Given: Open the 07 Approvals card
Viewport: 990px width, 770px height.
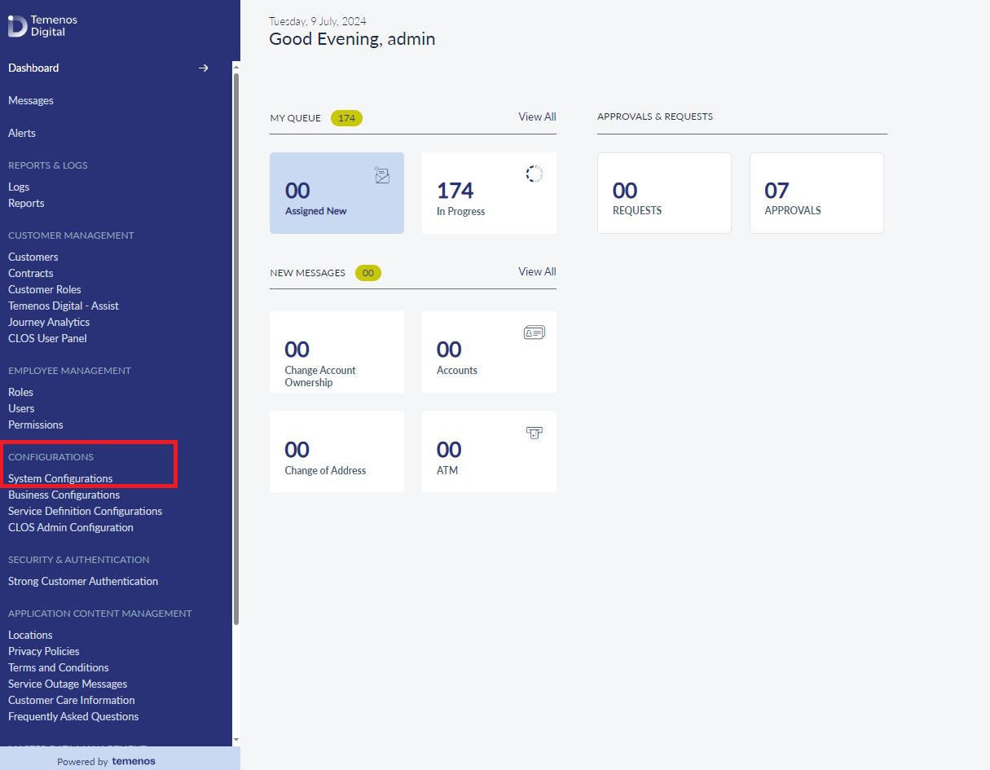Looking at the screenshot, I should coord(816,193).
